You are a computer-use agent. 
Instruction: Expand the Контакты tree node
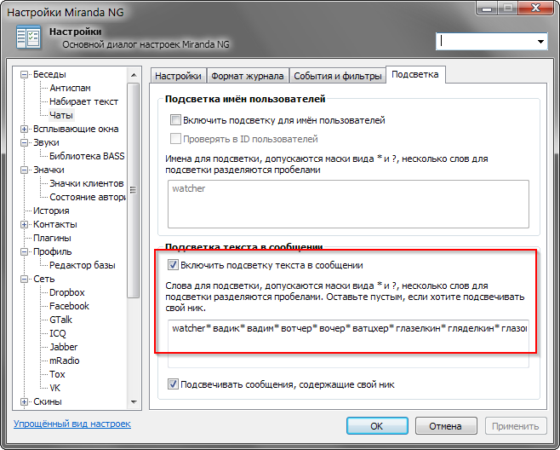click(25, 225)
